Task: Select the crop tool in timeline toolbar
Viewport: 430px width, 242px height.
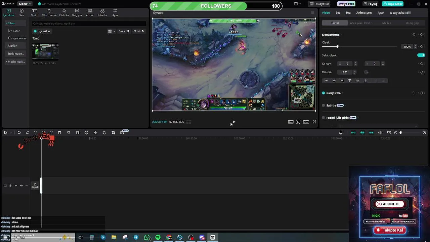Action: pos(113,133)
